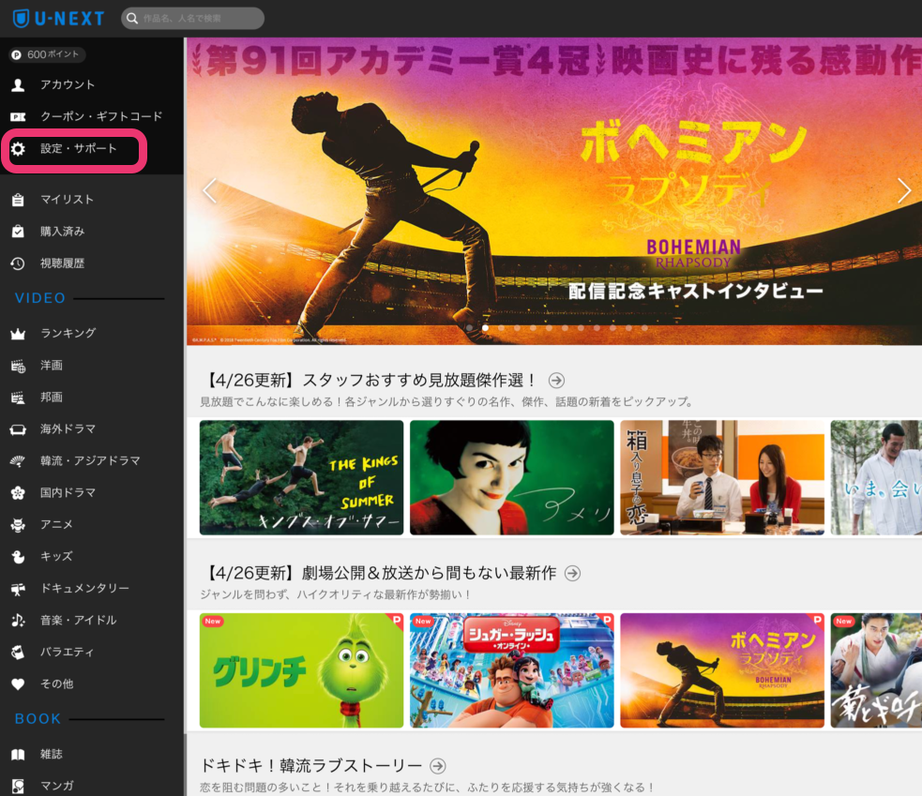Select the Kids duck icon

point(18,557)
